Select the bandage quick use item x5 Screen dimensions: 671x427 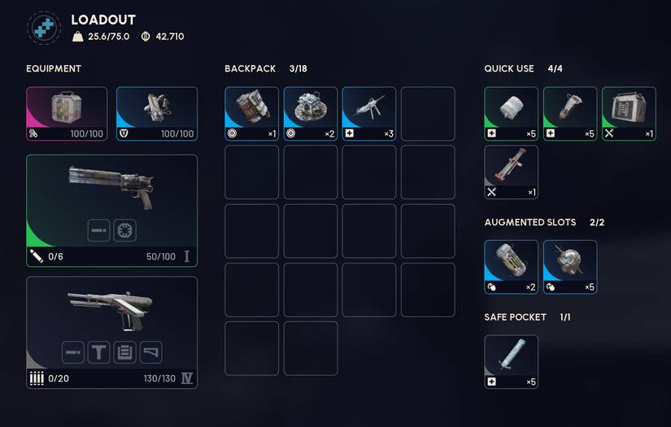tap(512, 114)
